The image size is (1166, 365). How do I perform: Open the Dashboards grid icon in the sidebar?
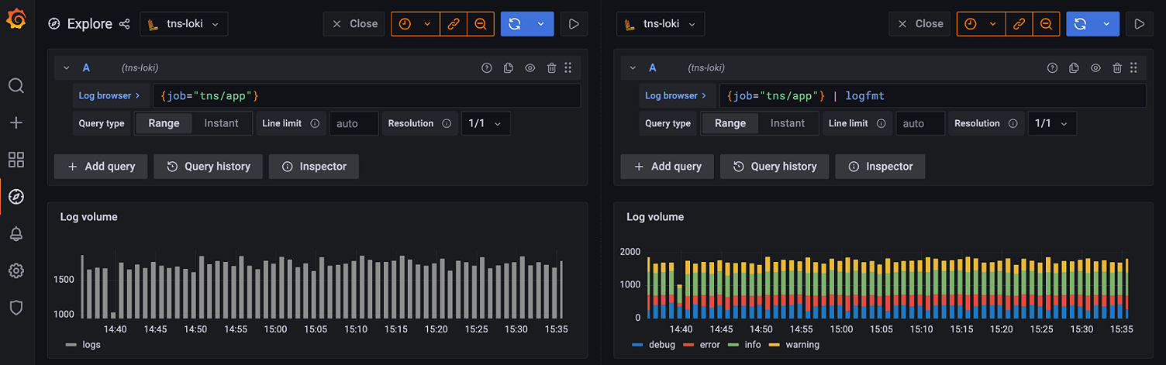[x=16, y=160]
